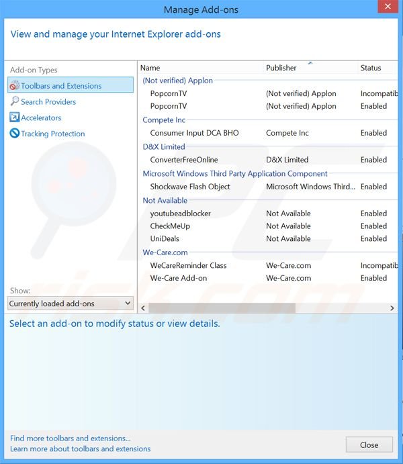403x464 pixels.
Task: Select Consumer Input DCA BHO add-on
Action: pyautogui.click(x=268, y=133)
